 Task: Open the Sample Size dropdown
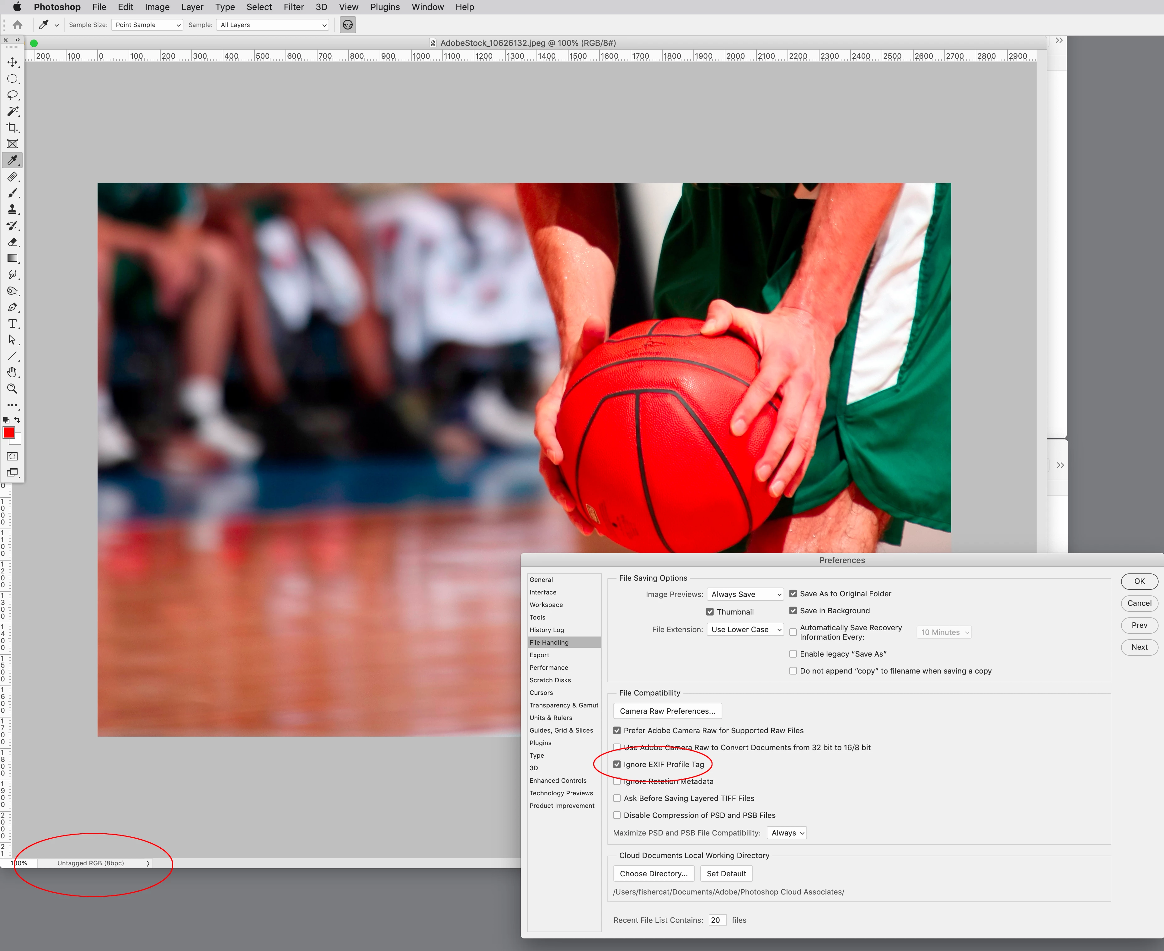tap(147, 25)
